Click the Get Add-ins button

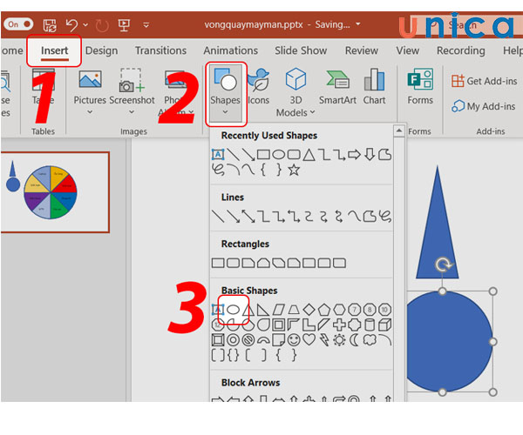[x=484, y=81]
